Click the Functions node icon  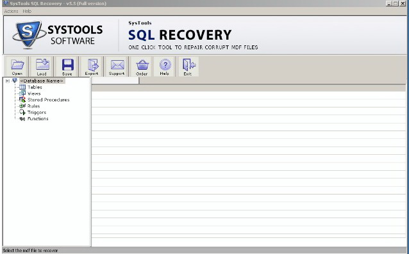(22, 118)
